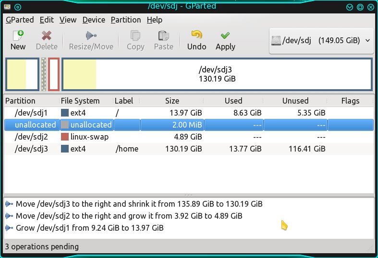This screenshot has height=258, width=378.
Task: Click the GParted window icon in title bar
Action: point(7,7)
